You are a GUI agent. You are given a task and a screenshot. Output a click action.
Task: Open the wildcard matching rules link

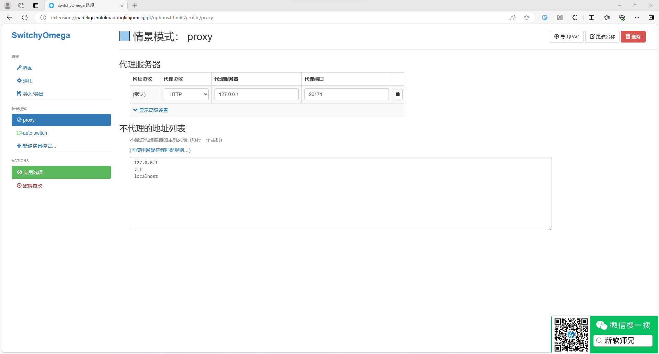point(160,150)
